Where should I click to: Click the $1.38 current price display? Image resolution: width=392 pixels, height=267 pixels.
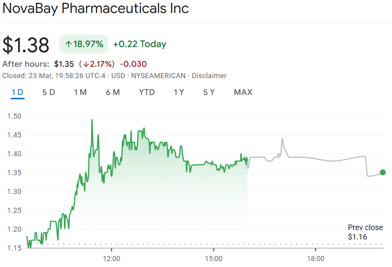click(25, 44)
